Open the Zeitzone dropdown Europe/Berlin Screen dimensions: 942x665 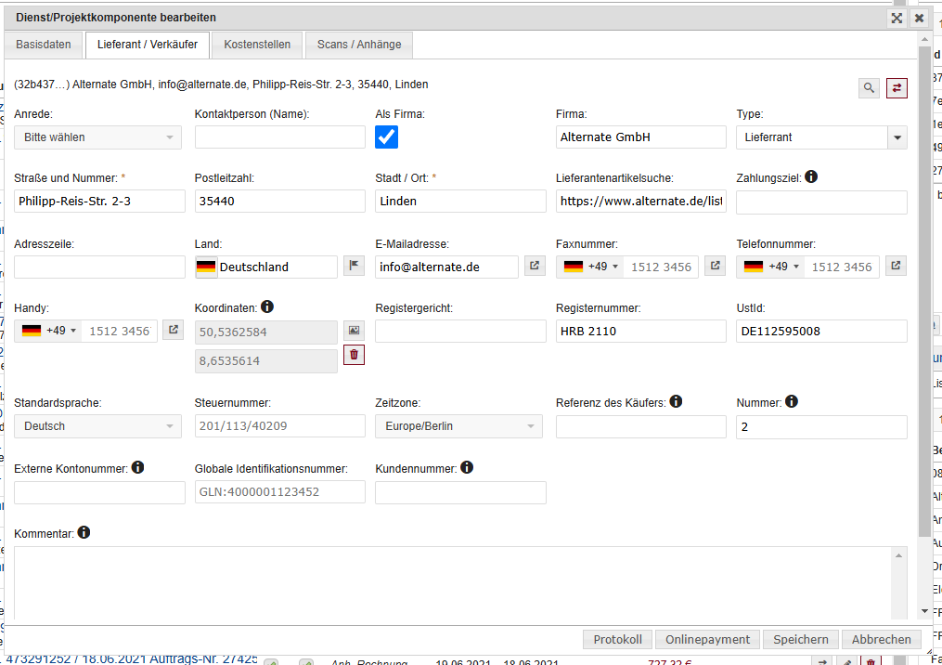click(458, 426)
